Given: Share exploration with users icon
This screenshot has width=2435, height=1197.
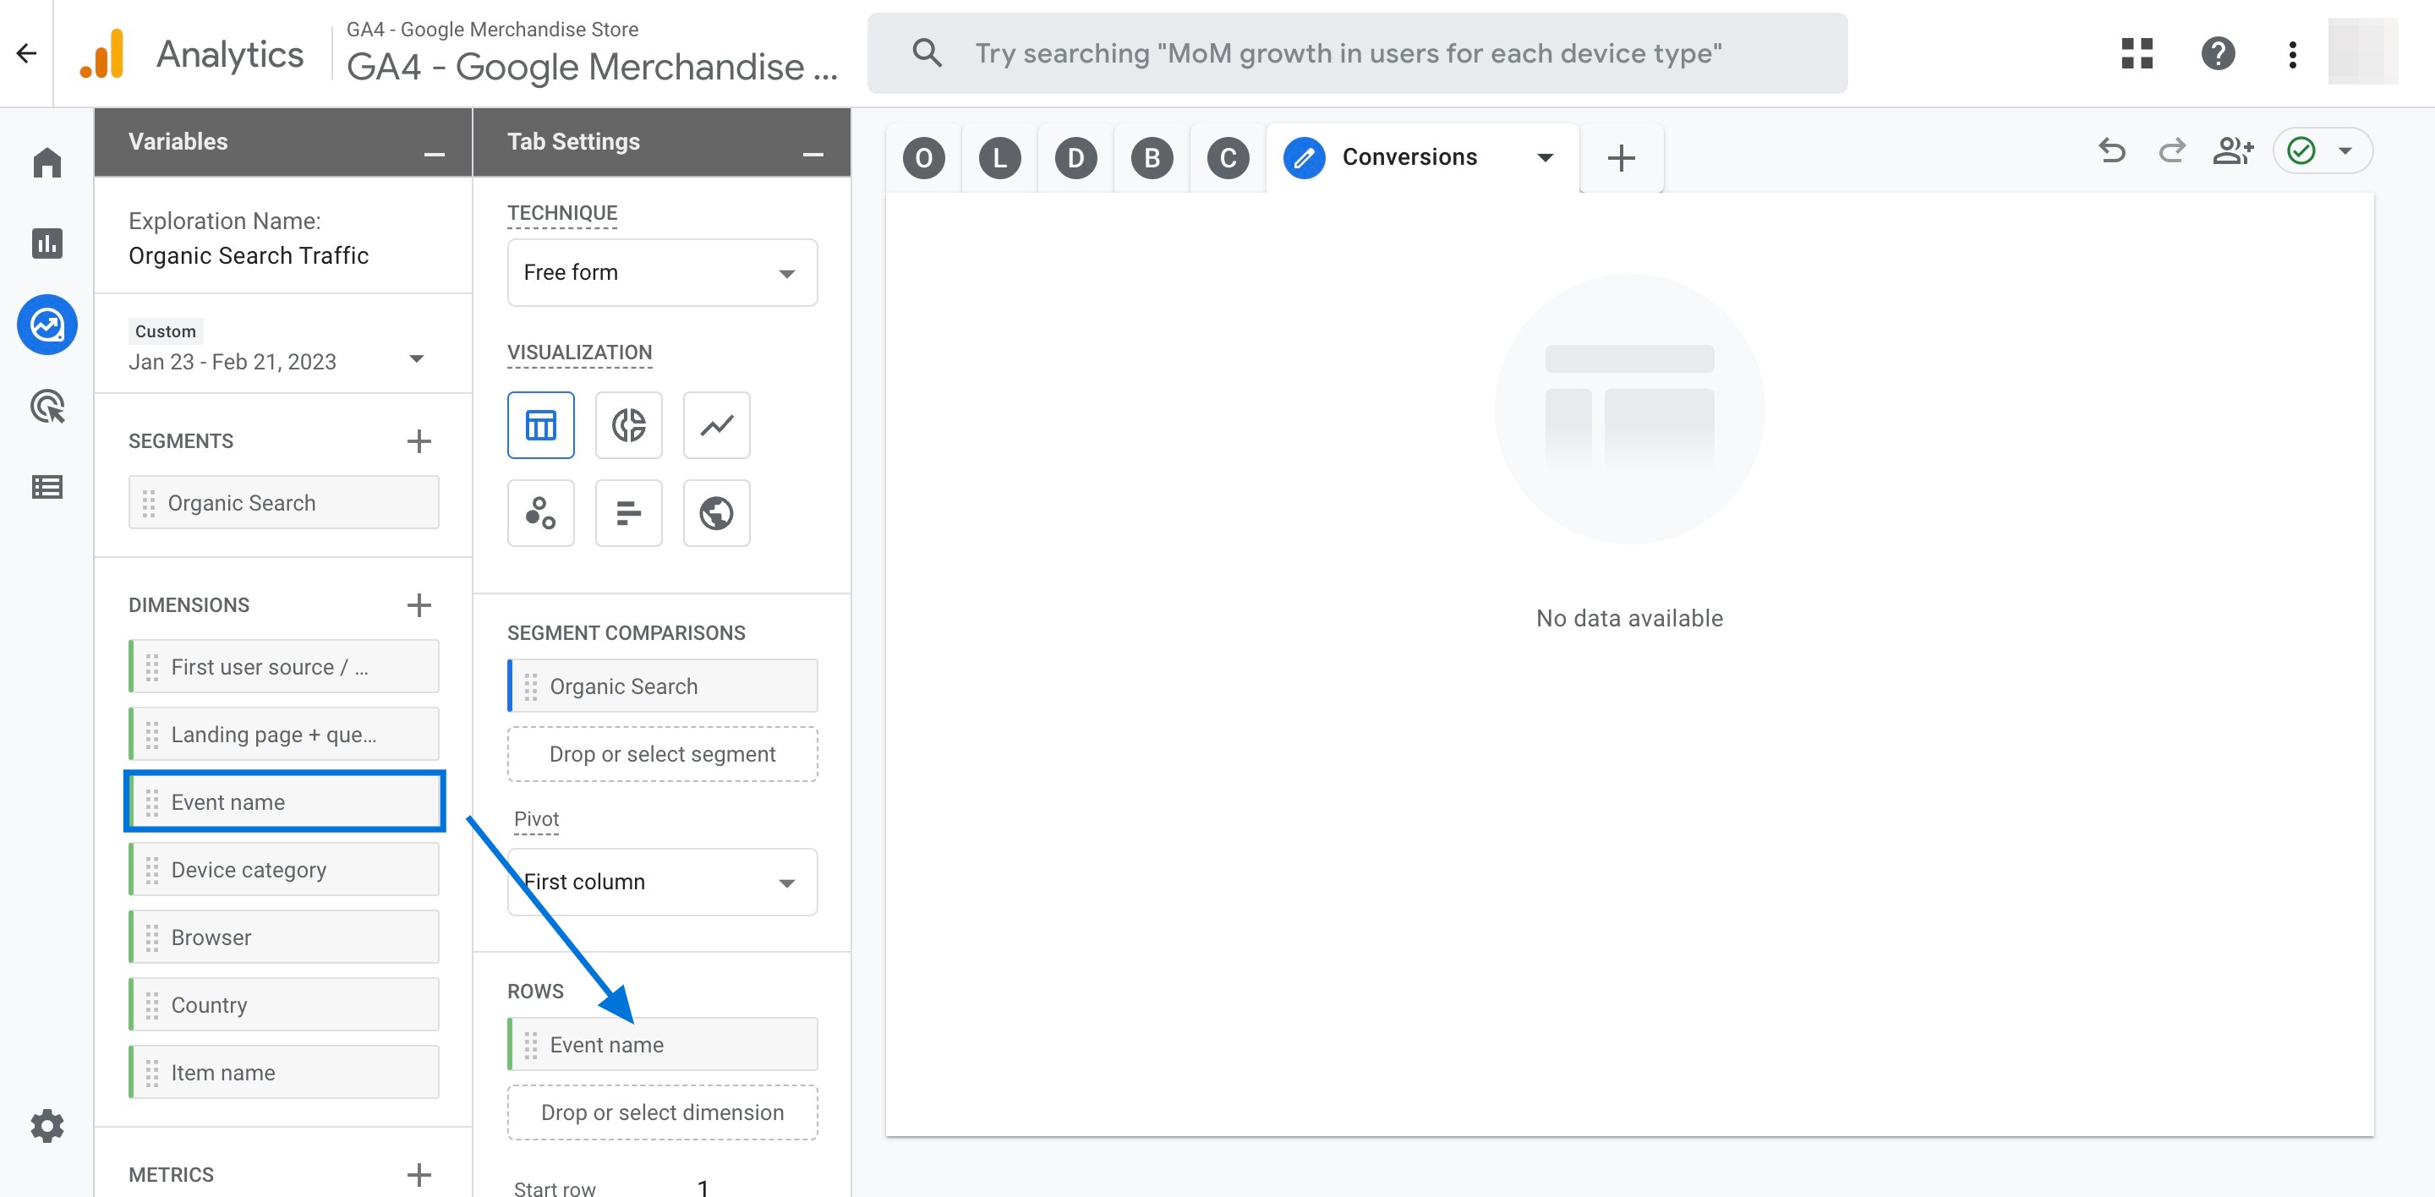Looking at the screenshot, I should (x=2234, y=150).
